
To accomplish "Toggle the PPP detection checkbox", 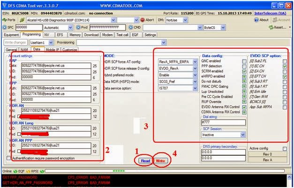I will tap(244, 67).
